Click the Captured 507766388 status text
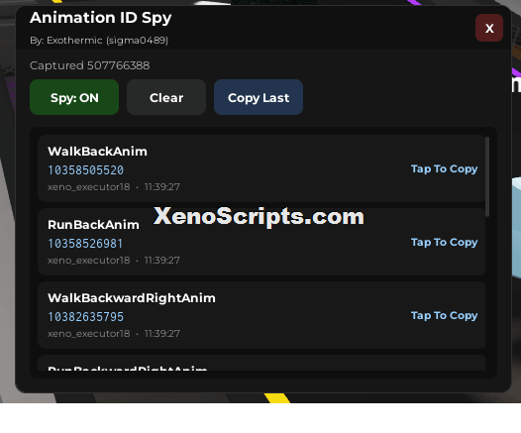 [x=90, y=65]
